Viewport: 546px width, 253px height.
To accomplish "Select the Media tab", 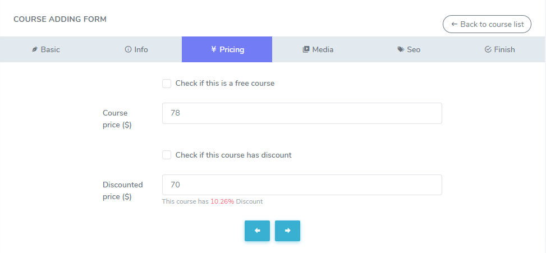I will coord(323,49).
